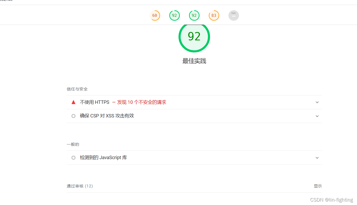Click the orange 60 performance score gauge
The height and width of the screenshot is (205, 357).
(x=155, y=15)
